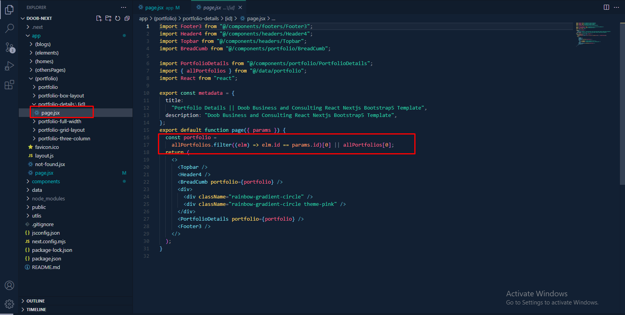Open the Search view icon

coord(9,28)
